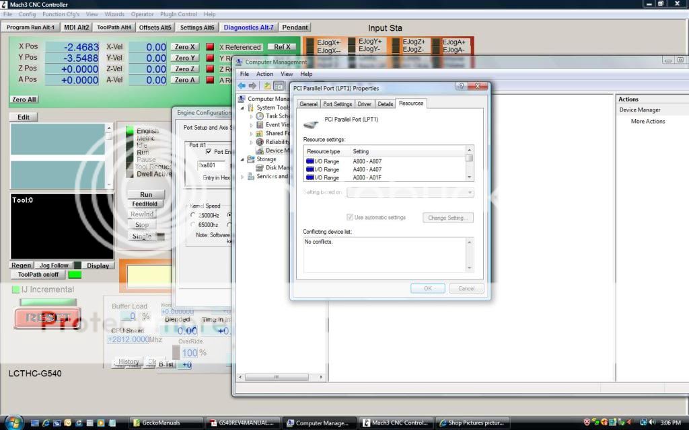Click the red LED next to Zero X
689x430 pixels.
pos(209,47)
